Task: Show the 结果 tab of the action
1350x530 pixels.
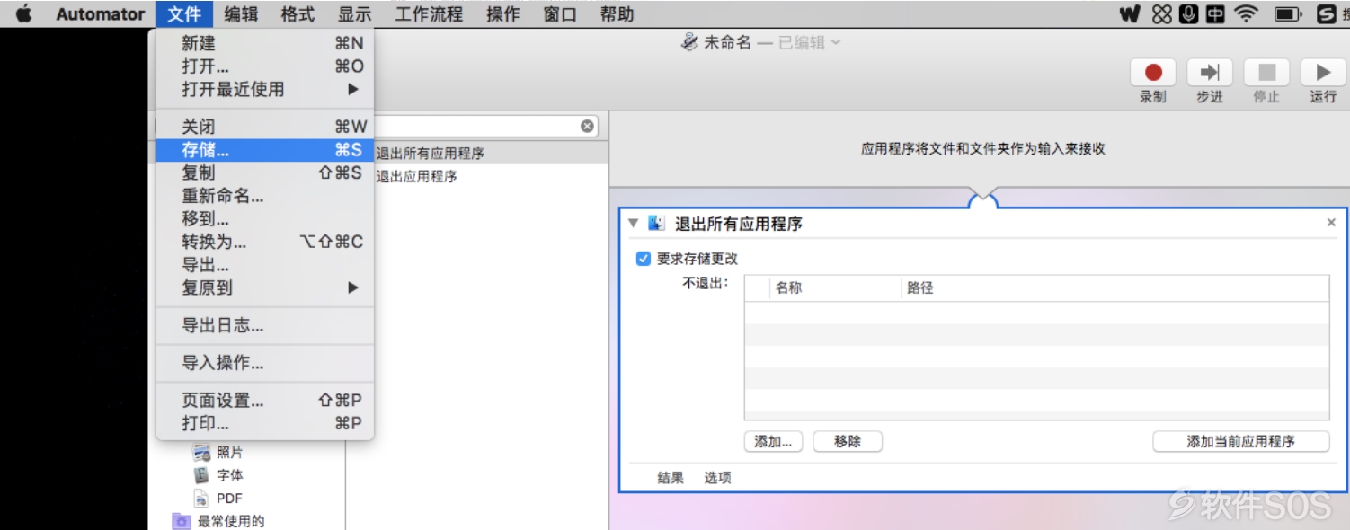Action: [x=671, y=478]
